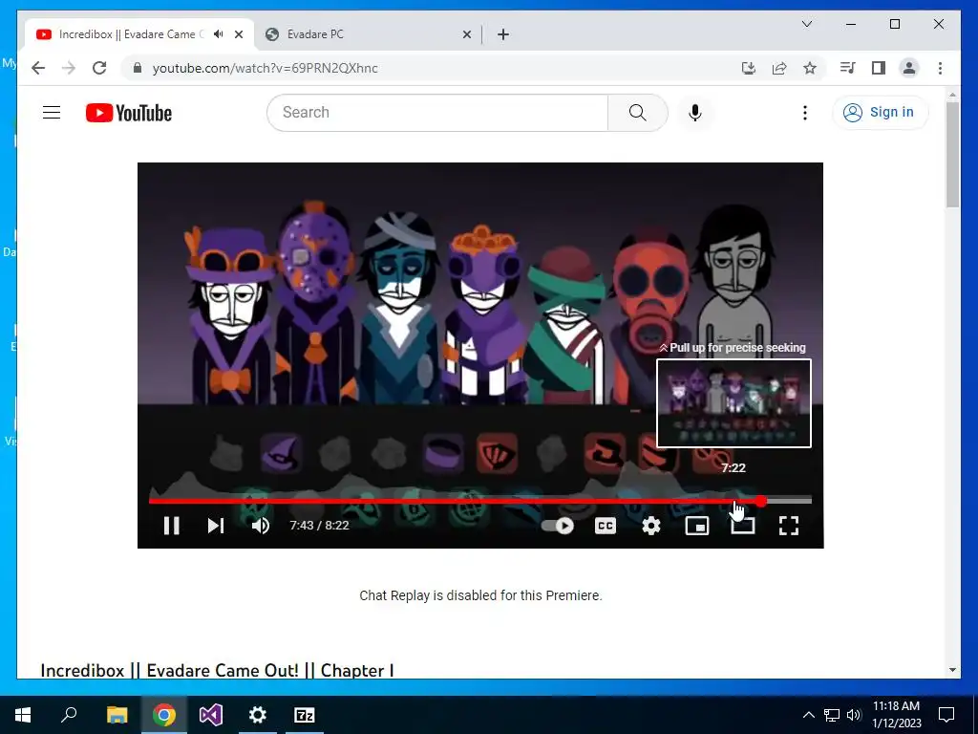The width and height of the screenshot is (978, 734).
Task: Switch to theater mode
Action: pos(743,526)
